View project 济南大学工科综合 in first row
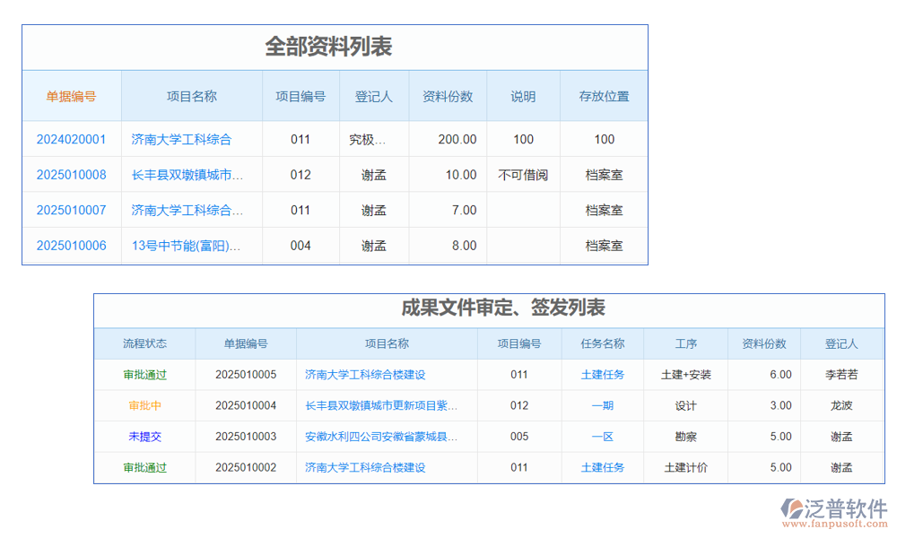897x538 pixels. [190, 139]
